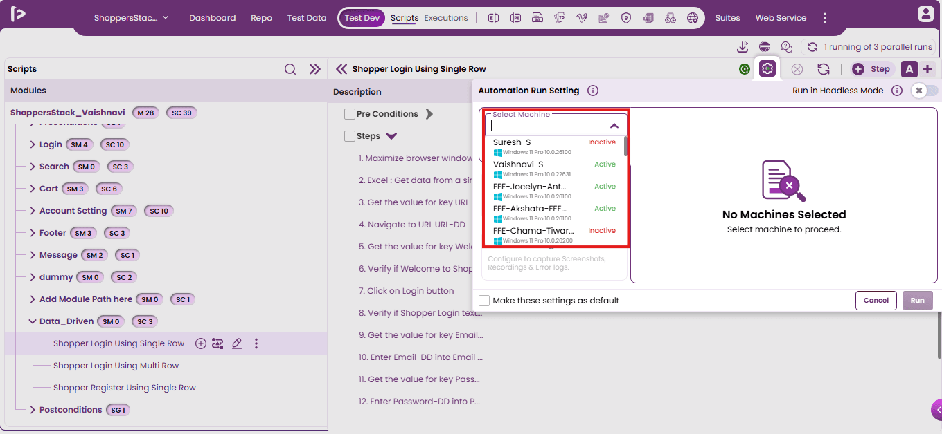Expand the Account Setting module

pos(33,211)
